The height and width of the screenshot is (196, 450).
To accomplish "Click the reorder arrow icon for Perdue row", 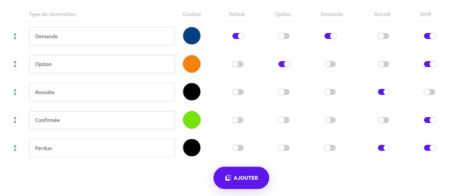I will (x=15, y=148).
